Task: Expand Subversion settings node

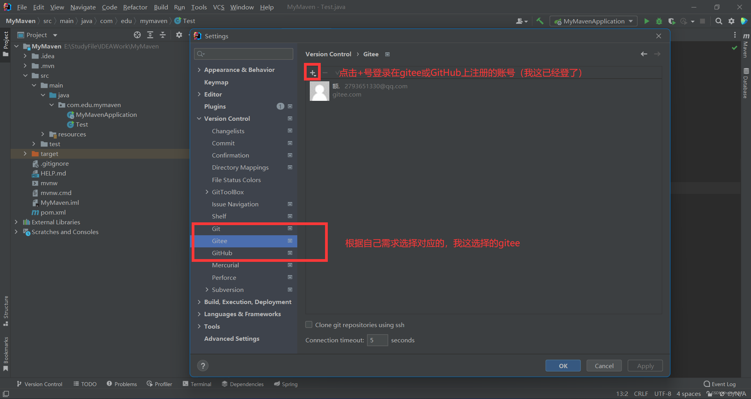Action: click(207, 290)
